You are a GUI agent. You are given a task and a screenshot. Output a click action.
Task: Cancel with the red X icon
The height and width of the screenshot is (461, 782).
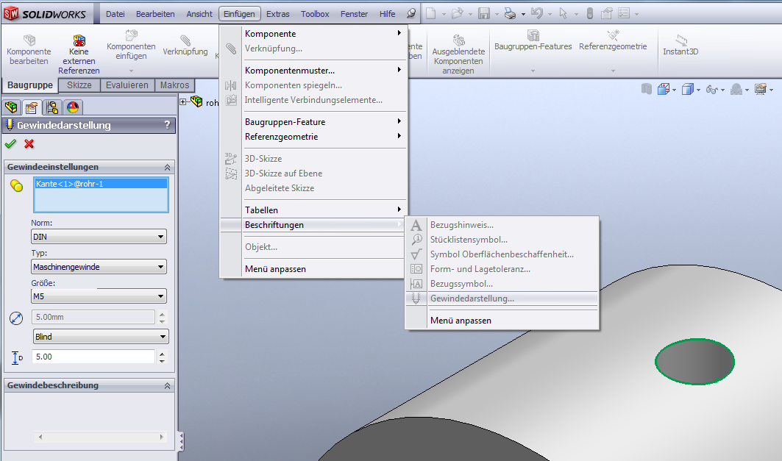coord(29,144)
